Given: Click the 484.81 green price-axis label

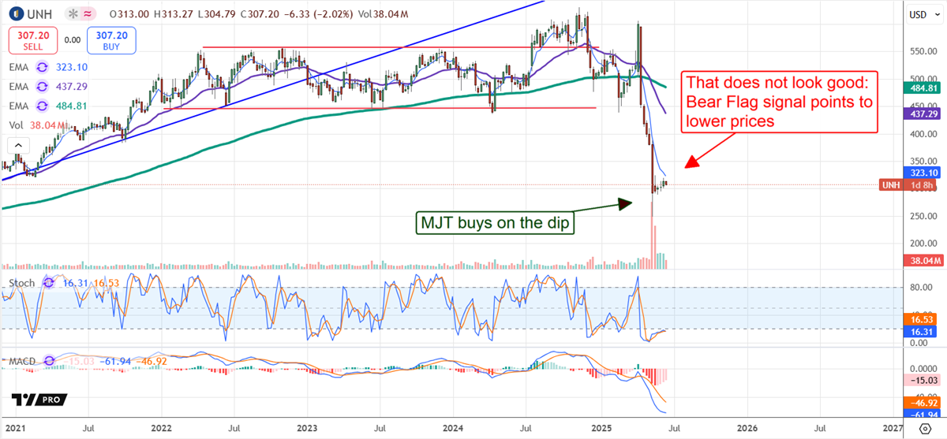Looking at the screenshot, I should click(923, 88).
